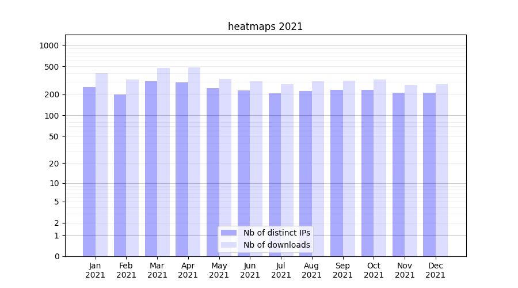Click the January distinct IPs bar

pyautogui.click(x=89, y=172)
